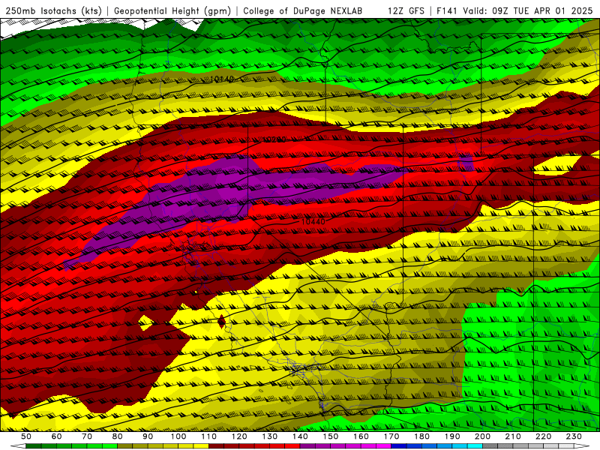Click the 80 kts colorbar label
The width and height of the screenshot is (600, 450).
pos(118,436)
